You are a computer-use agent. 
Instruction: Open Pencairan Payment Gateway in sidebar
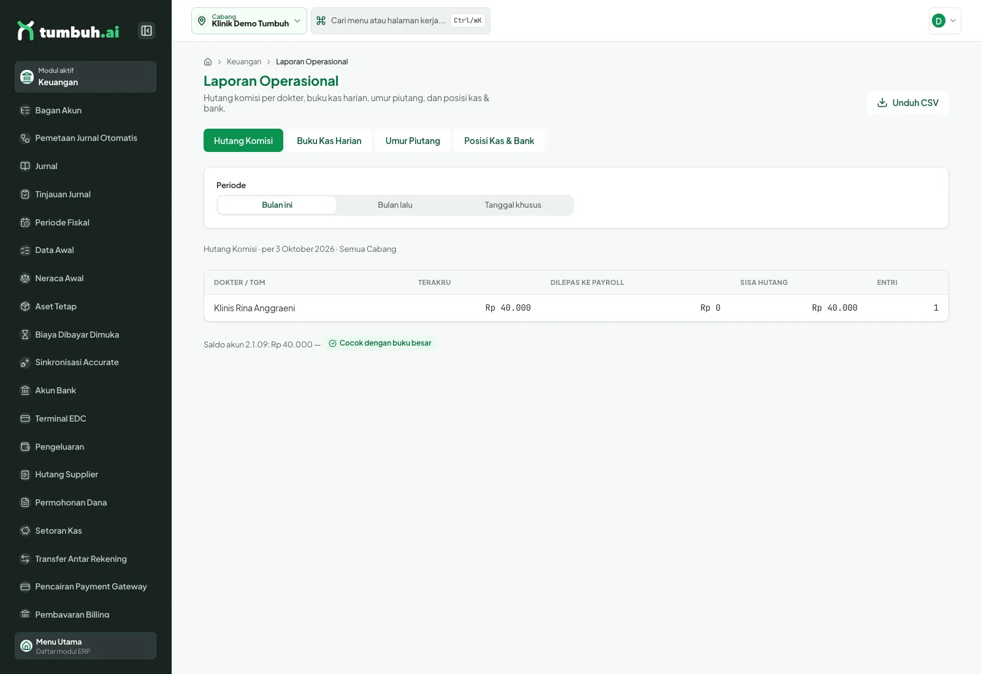85,586
